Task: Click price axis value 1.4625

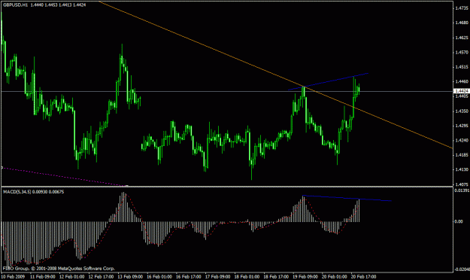Action: click(x=461, y=38)
